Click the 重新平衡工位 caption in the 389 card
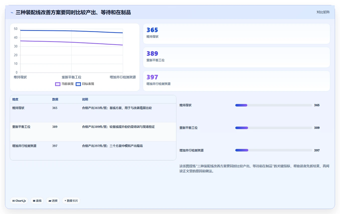The height and width of the screenshot is (214, 340). tap(155, 60)
